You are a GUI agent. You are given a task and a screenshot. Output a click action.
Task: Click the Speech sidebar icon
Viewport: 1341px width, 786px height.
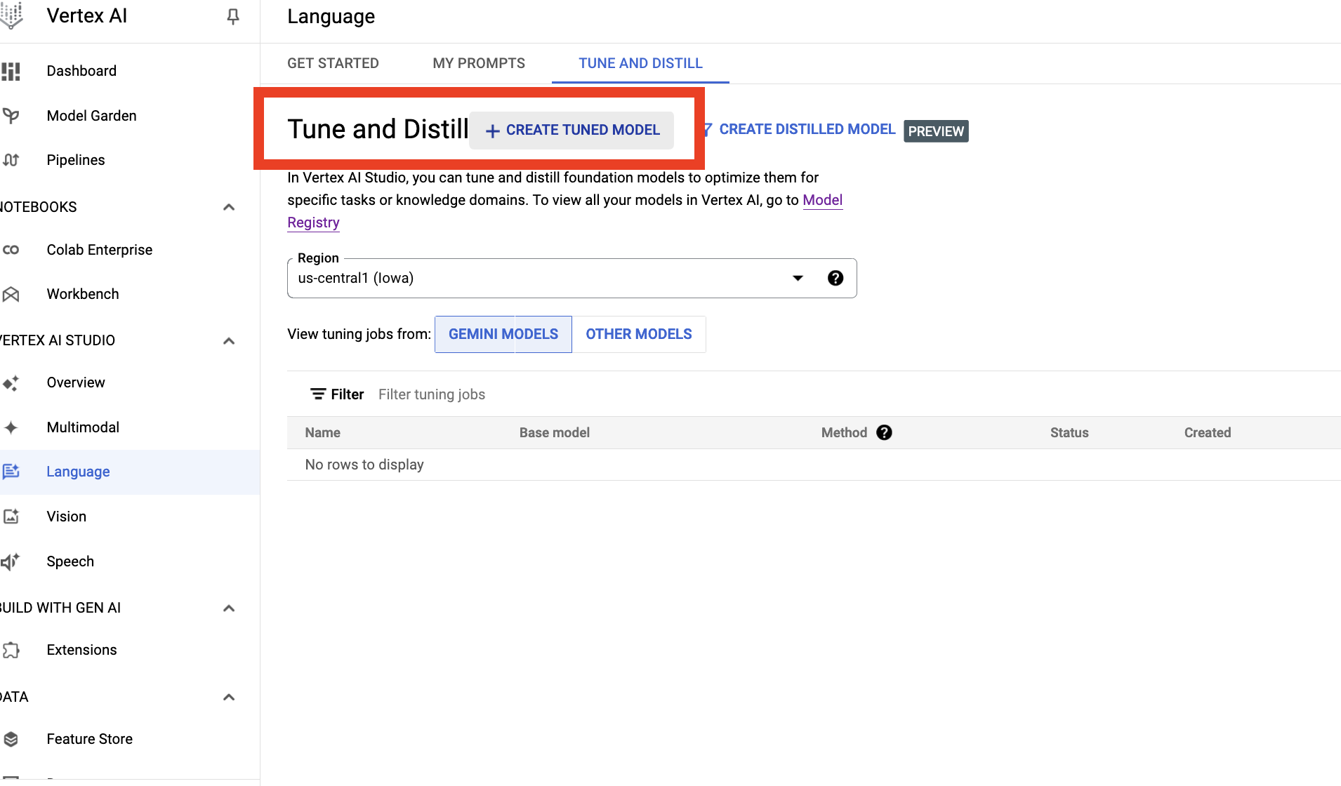tap(11, 561)
